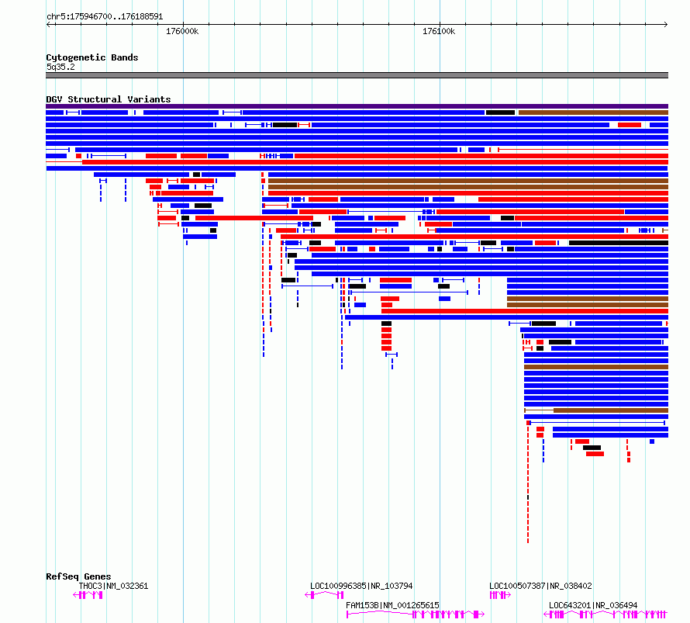
Task: Click the LOC100507387|NR_038402 gene label
Action: pos(540,586)
